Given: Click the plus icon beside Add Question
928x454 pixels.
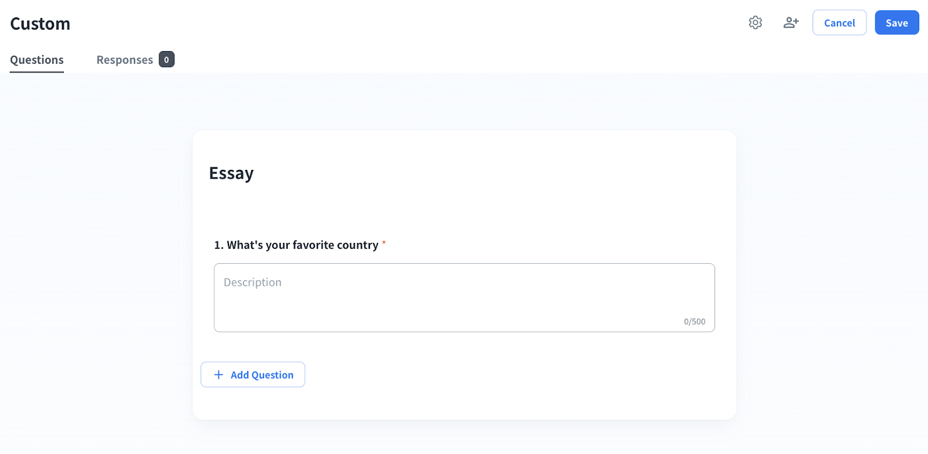Looking at the screenshot, I should click(219, 375).
